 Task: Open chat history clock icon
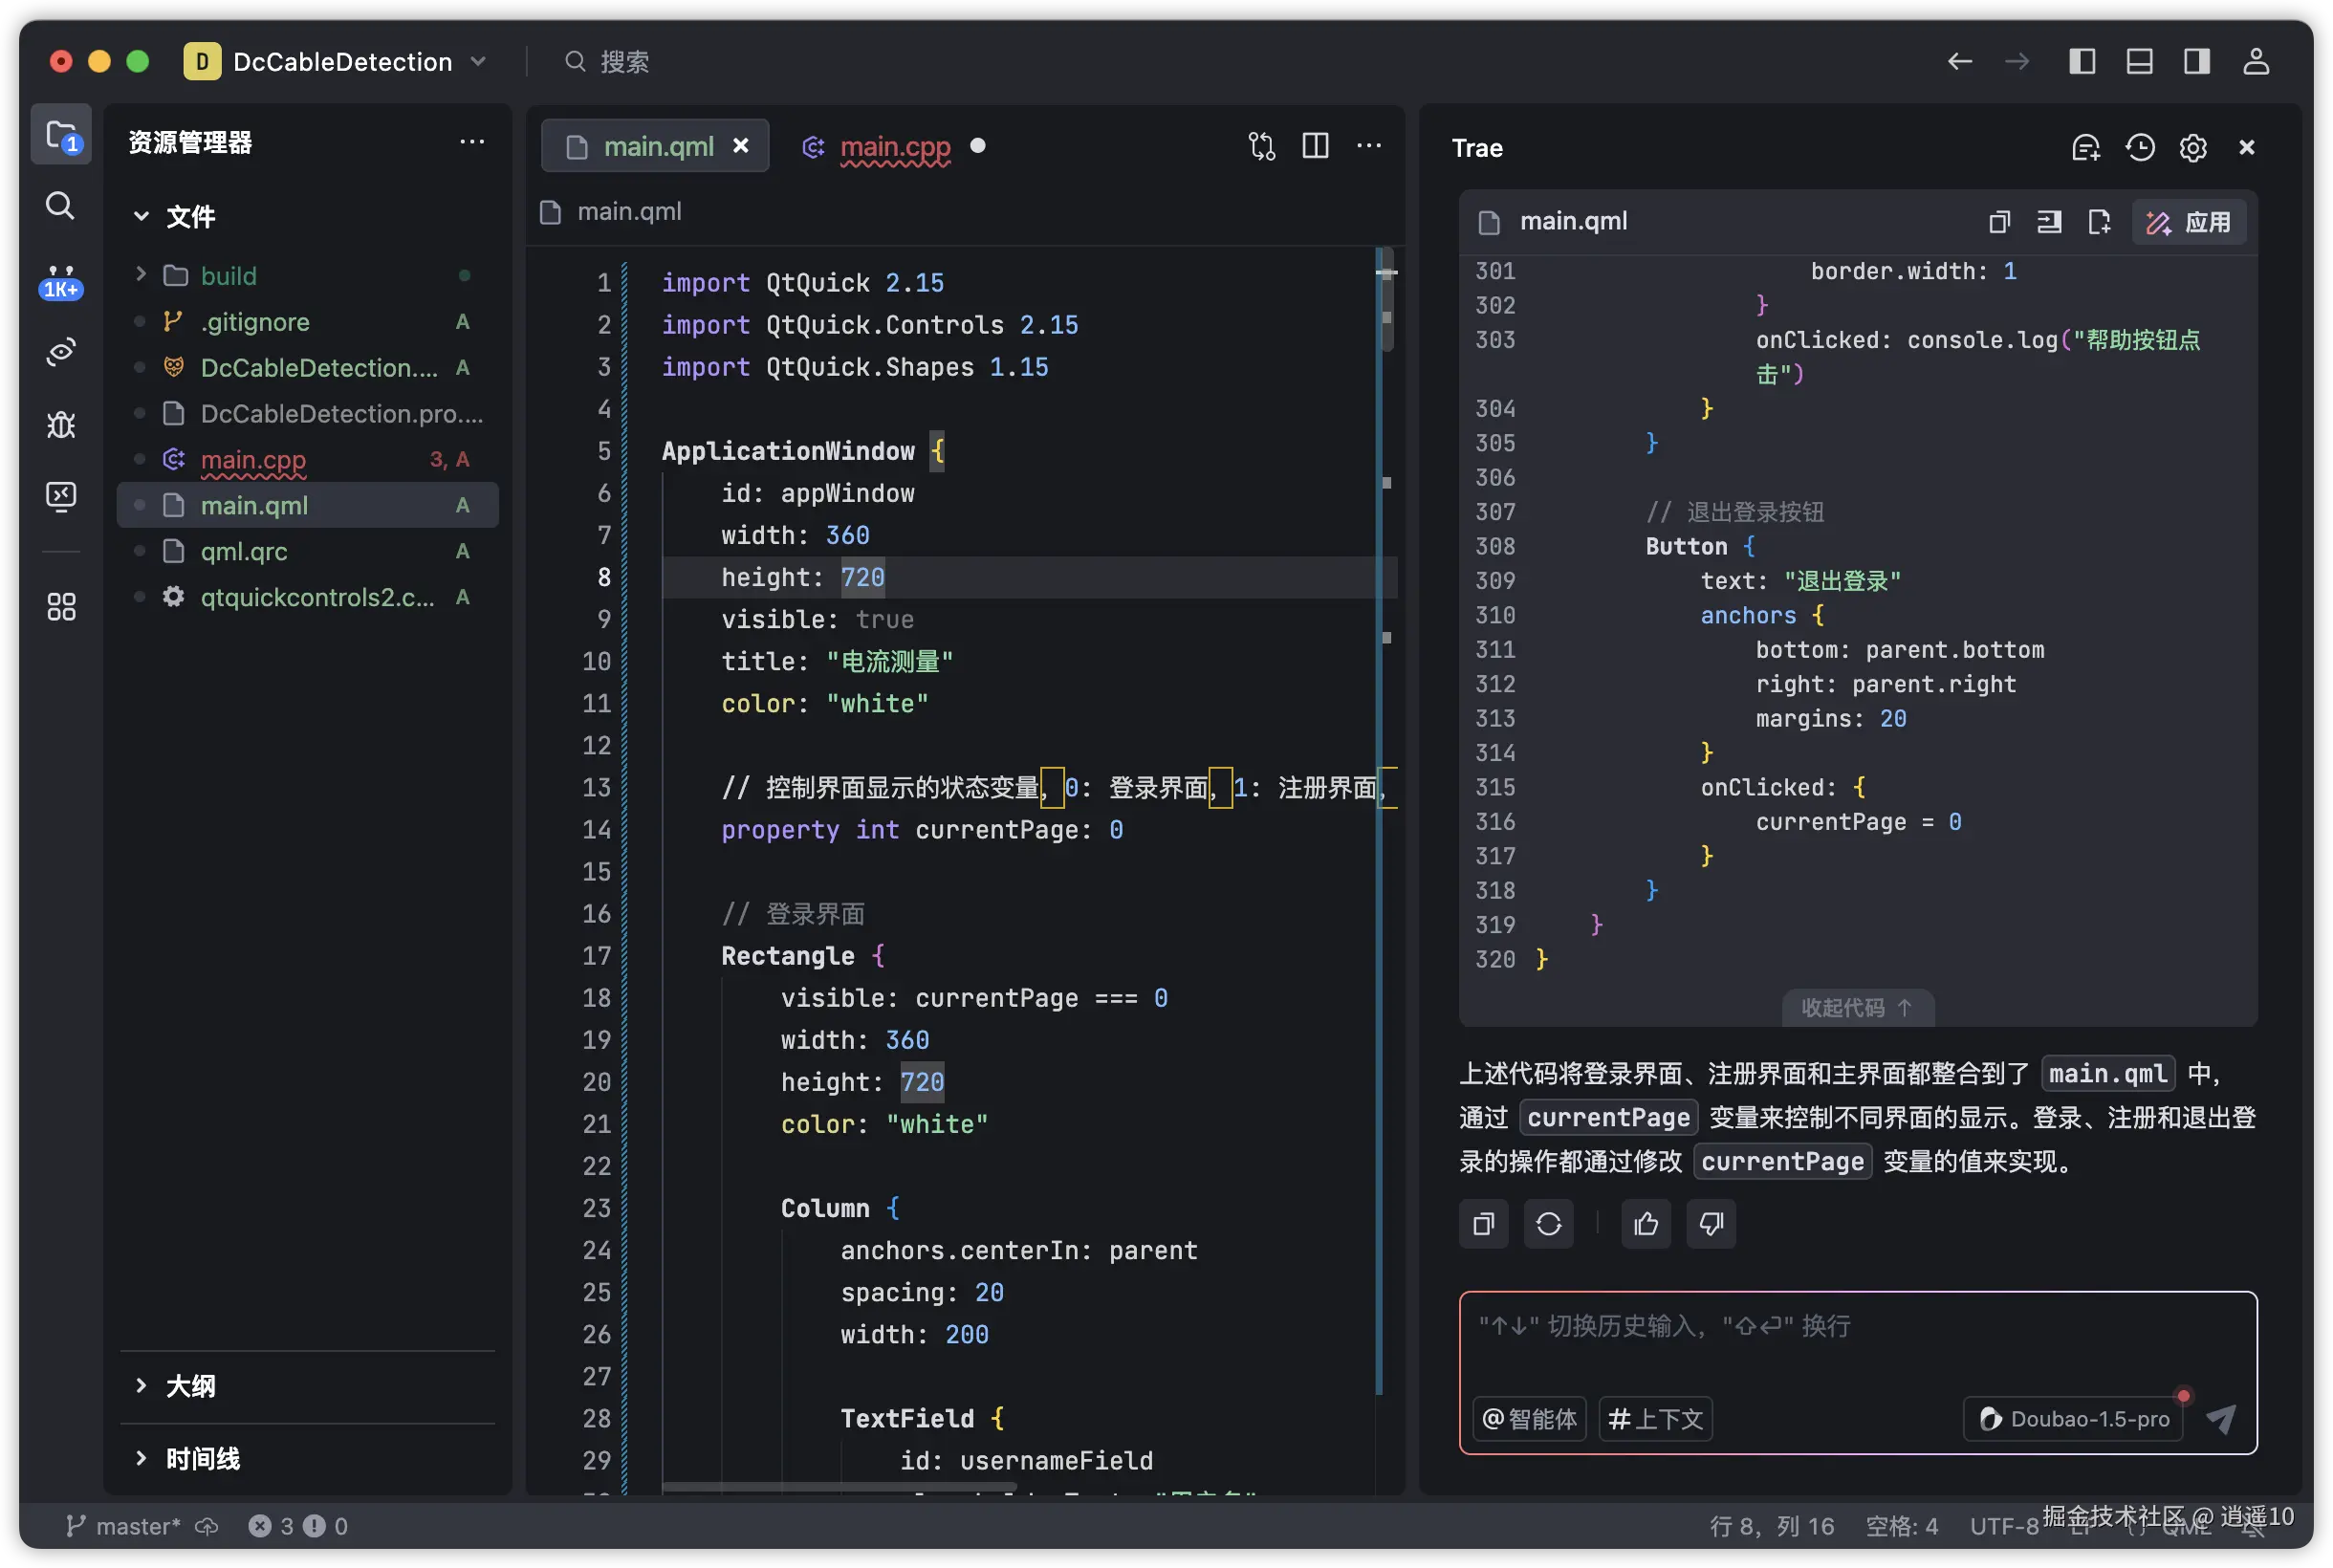(x=2139, y=148)
